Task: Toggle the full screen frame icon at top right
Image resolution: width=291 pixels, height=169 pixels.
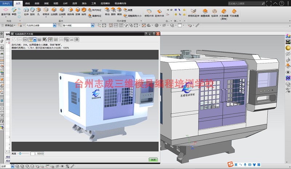Action: coord(269,3)
